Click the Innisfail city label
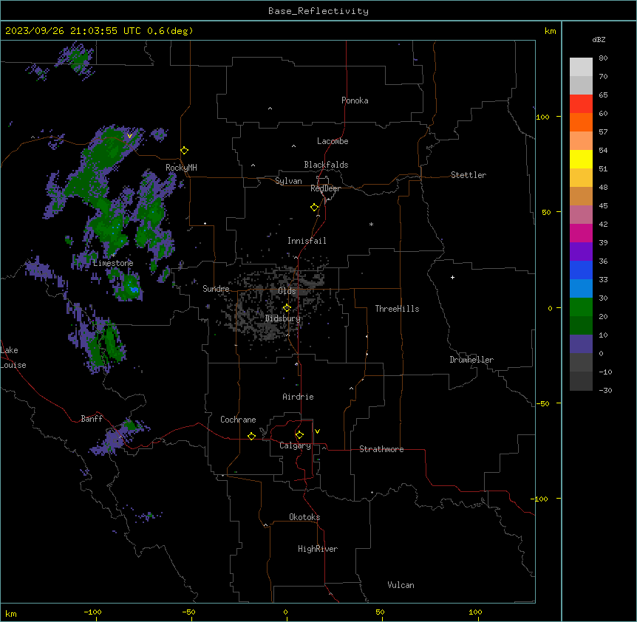The width and height of the screenshot is (637, 622). coord(307,241)
